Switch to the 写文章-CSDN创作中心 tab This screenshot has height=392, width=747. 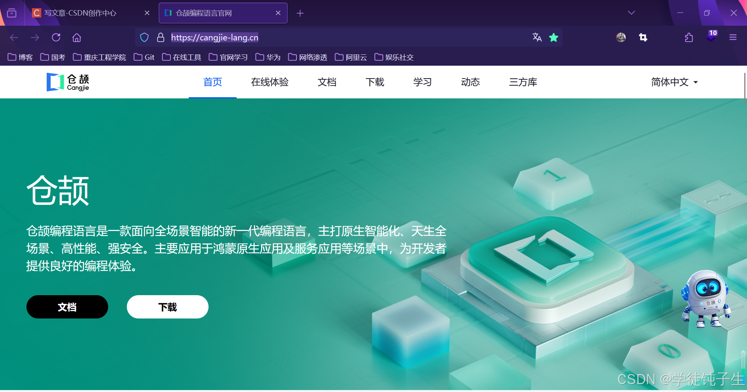pyautogui.click(x=90, y=13)
